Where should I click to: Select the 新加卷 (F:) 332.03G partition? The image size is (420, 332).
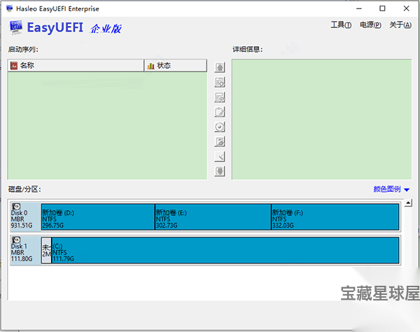[335, 216]
